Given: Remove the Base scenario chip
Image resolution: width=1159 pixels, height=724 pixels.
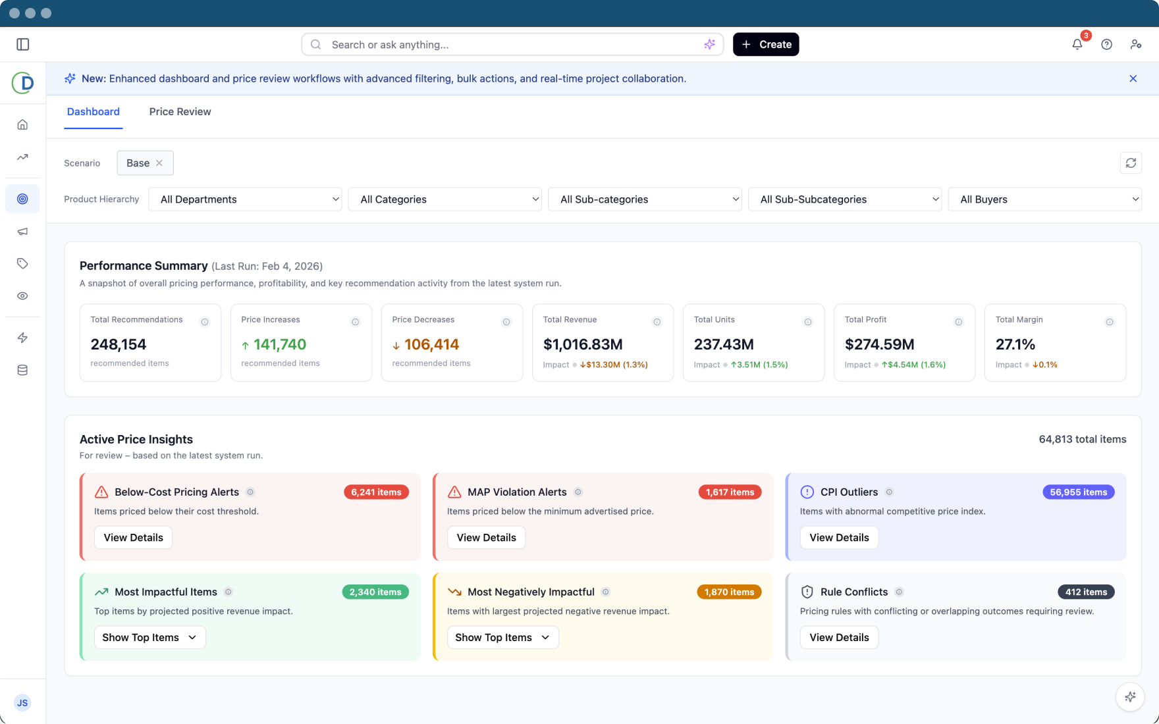Looking at the screenshot, I should (159, 163).
